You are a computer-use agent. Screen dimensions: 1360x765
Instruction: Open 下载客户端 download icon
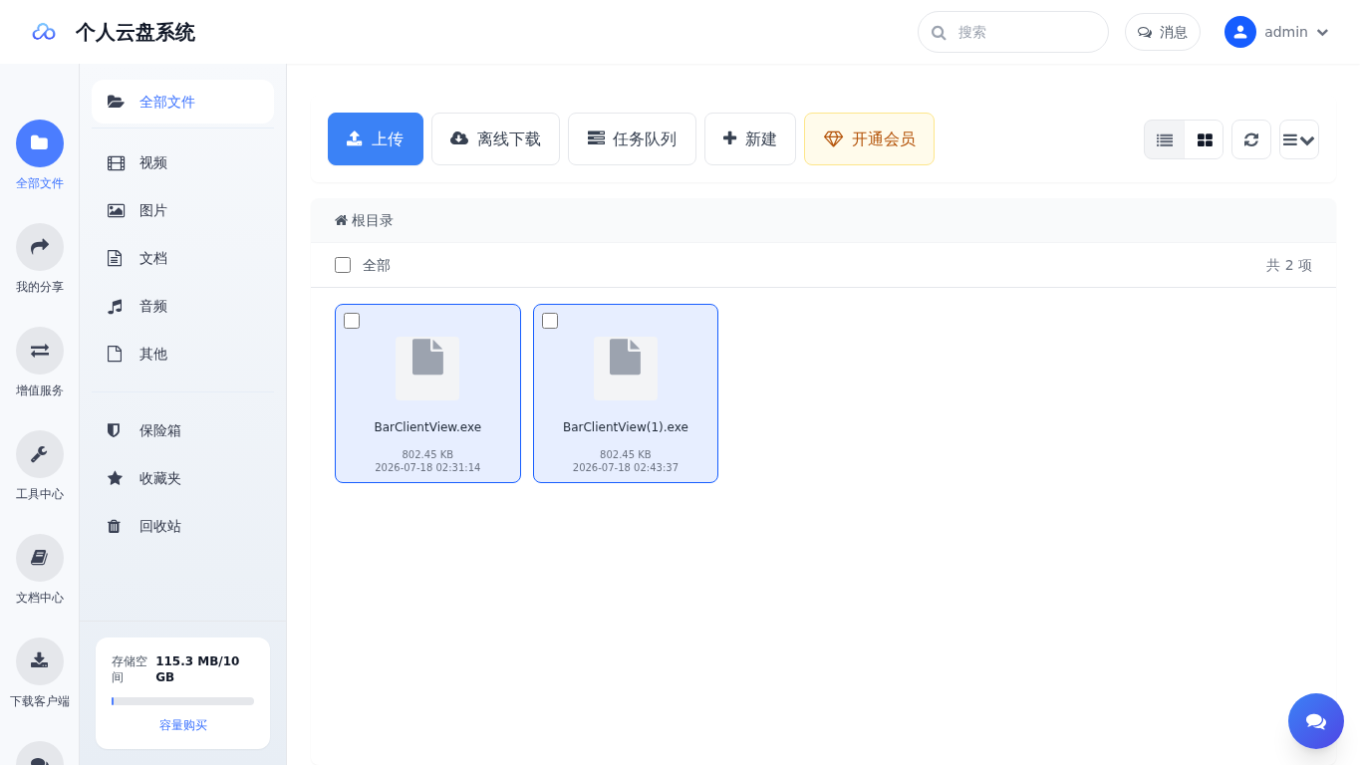[40, 661]
